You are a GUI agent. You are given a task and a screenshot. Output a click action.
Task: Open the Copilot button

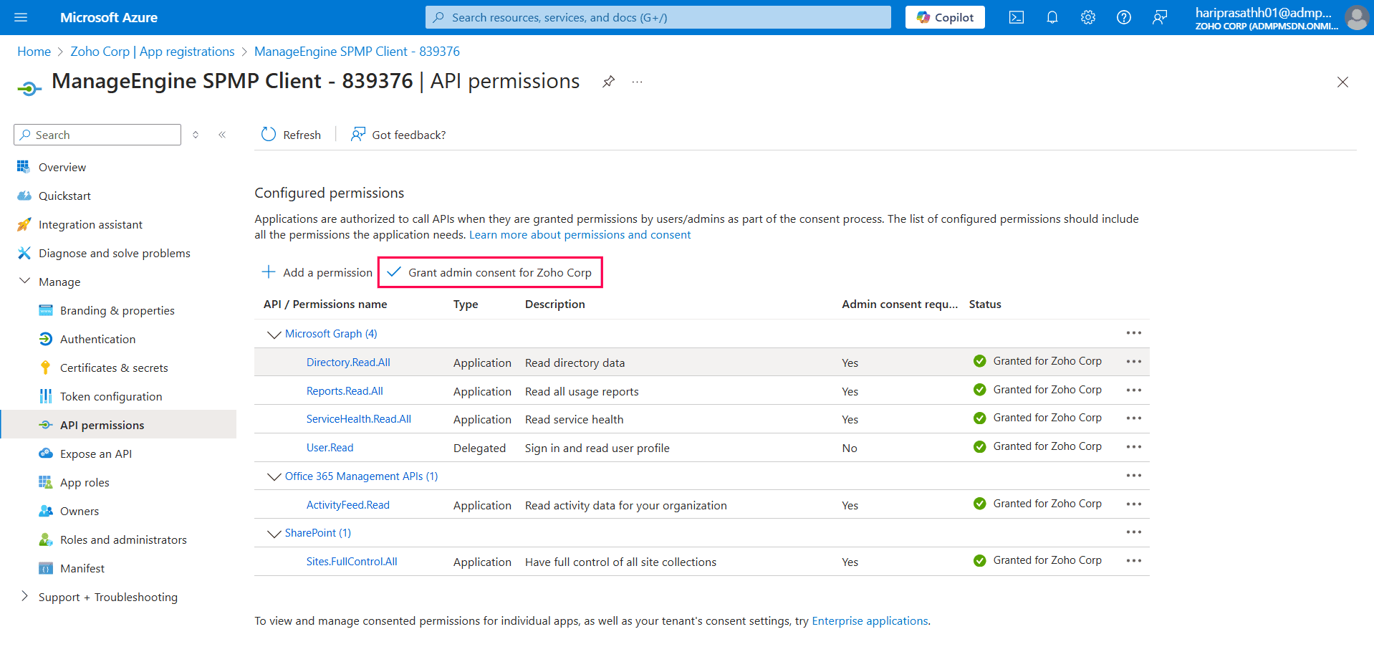(945, 17)
